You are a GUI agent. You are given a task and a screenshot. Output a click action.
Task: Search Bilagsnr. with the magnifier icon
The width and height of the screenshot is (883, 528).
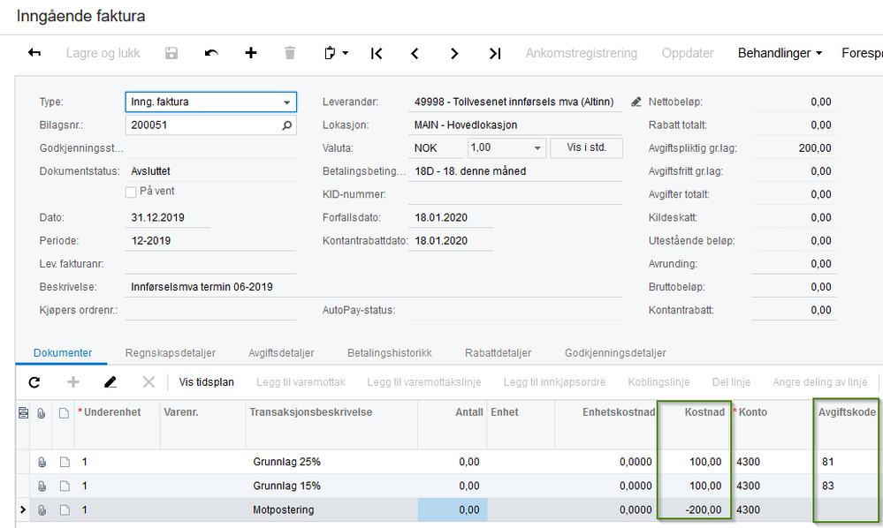(x=287, y=124)
